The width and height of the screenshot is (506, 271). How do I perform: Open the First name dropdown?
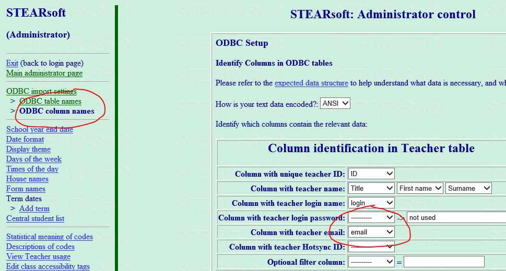419,189
